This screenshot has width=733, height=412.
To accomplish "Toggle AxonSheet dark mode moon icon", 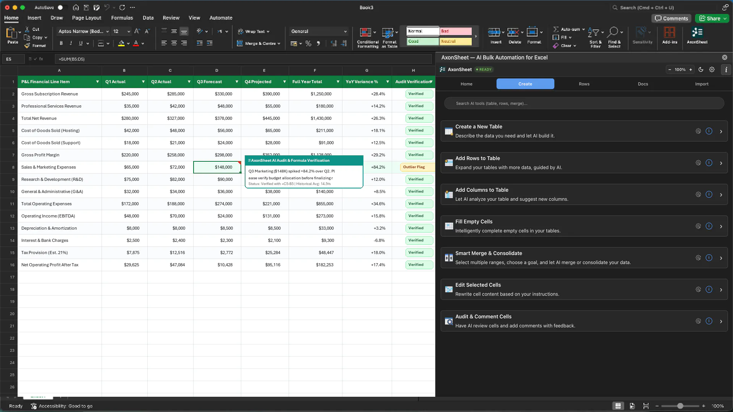I will point(701,70).
